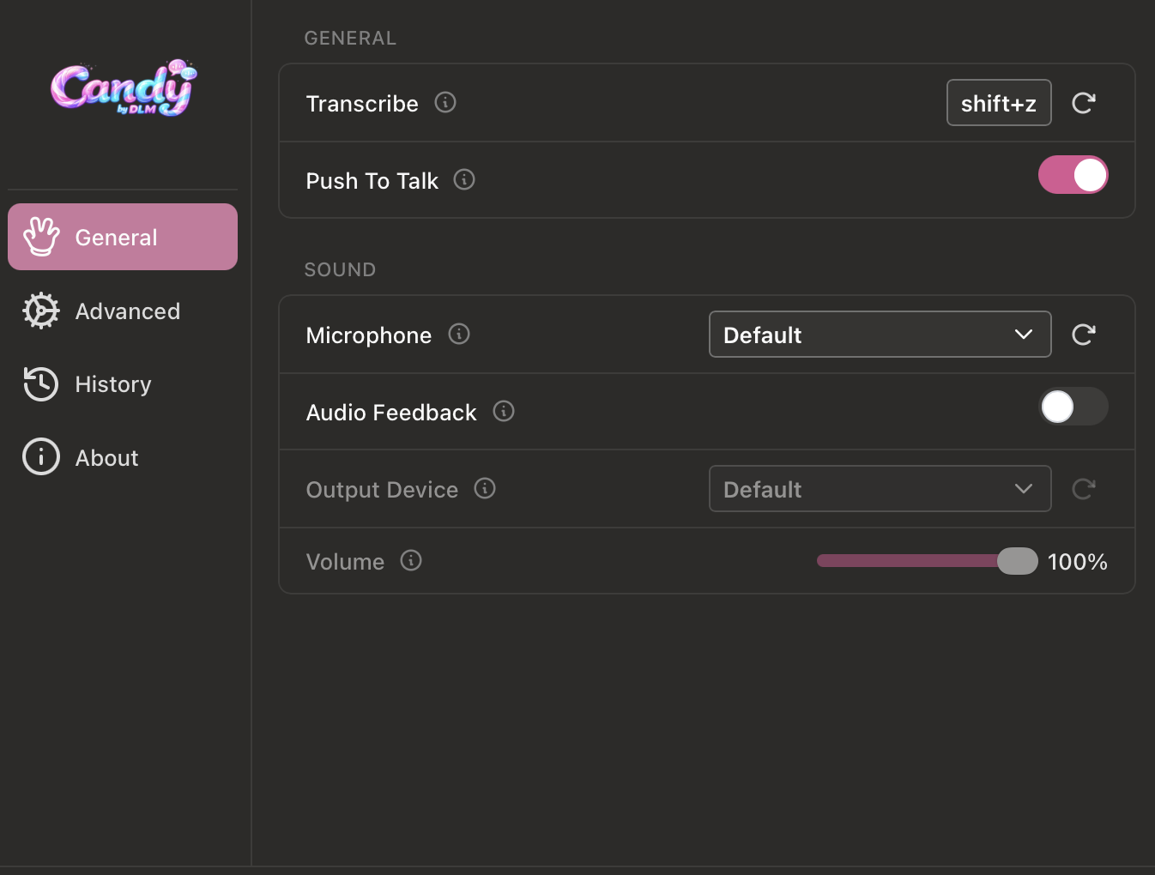The width and height of the screenshot is (1155, 875).
Task: Click the Volume info icon
Action: point(411,560)
